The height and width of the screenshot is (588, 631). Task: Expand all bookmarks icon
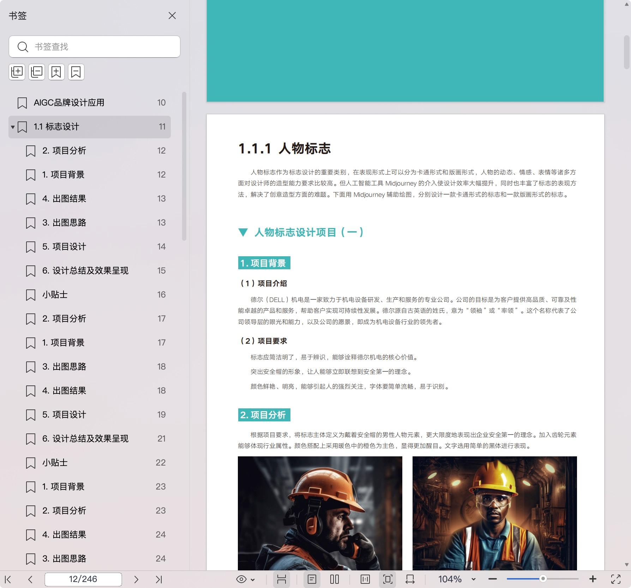click(17, 72)
